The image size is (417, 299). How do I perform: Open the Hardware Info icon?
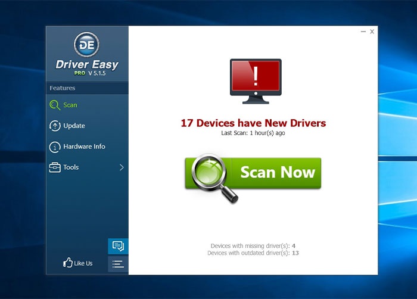55,147
